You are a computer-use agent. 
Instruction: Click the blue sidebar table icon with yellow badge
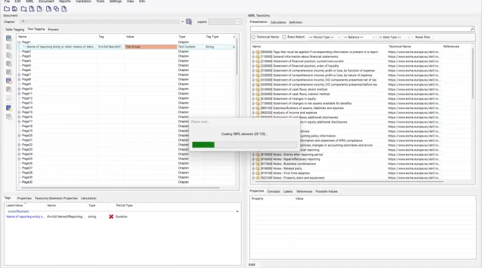tap(9, 108)
